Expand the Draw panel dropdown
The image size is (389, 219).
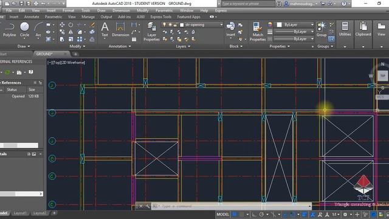(x=24, y=46)
